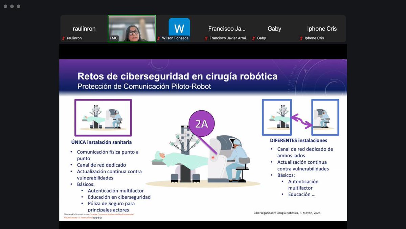Click 'Educación en ciberseguridad' bullet

coord(119,197)
